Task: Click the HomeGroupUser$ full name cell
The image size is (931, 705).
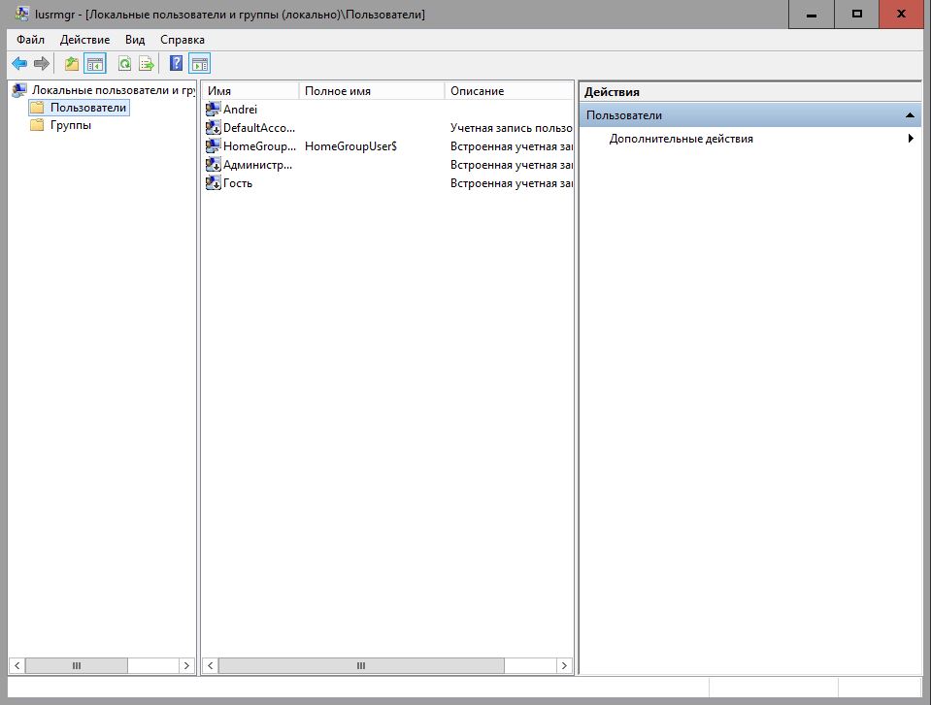Action: pyautogui.click(x=350, y=145)
